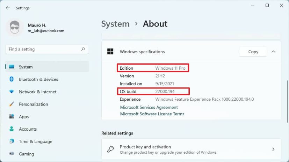289x162 pixels.
Task: Open Time & language settings
Action: pos(47,141)
